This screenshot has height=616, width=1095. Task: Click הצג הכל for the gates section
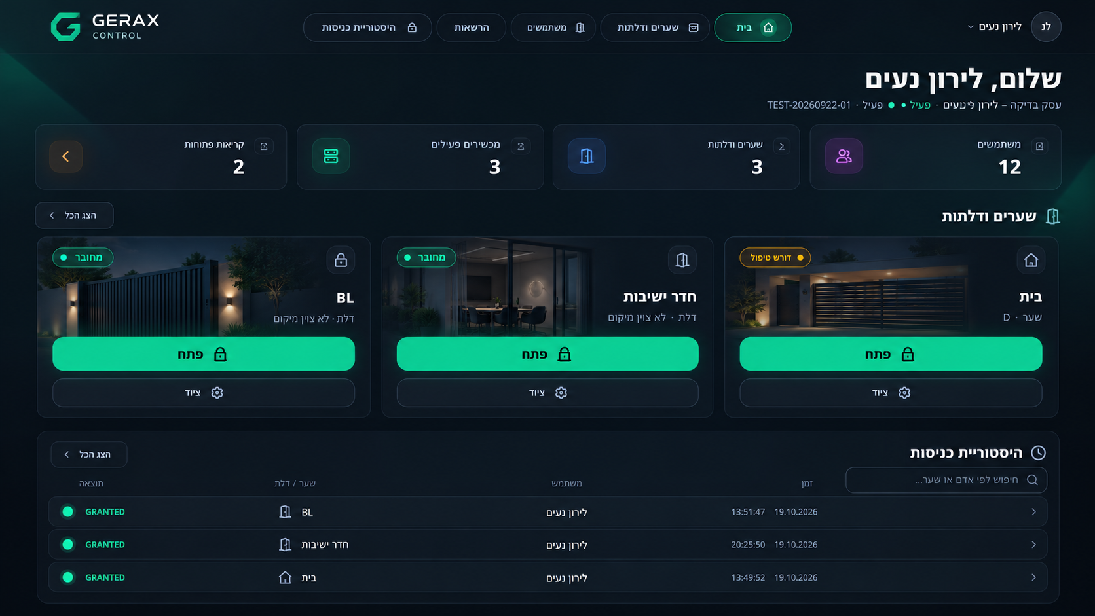(x=75, y=215)
